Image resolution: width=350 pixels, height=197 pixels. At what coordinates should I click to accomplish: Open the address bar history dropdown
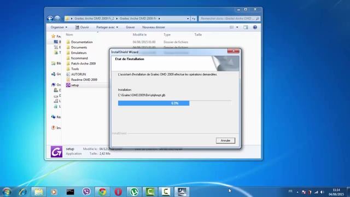[188, 19]
